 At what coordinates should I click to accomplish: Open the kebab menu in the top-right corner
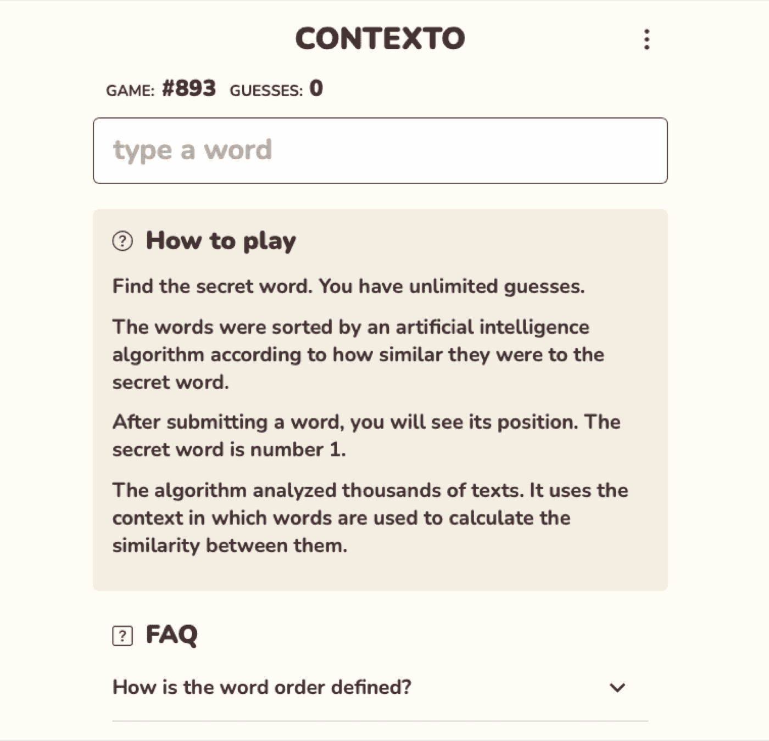[646, 38]
